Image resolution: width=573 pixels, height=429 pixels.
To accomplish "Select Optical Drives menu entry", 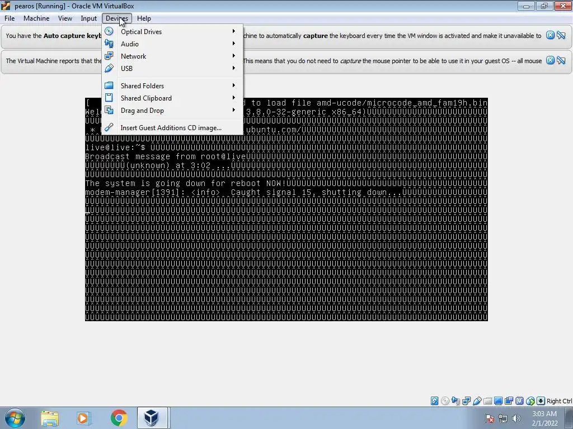I will coord(172,31).
